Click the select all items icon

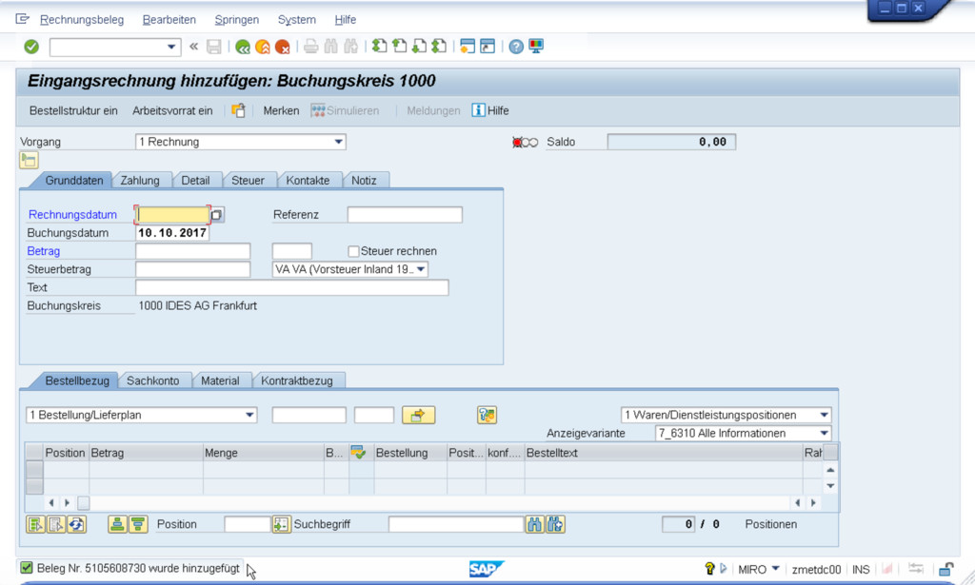[x=35, y=525]
